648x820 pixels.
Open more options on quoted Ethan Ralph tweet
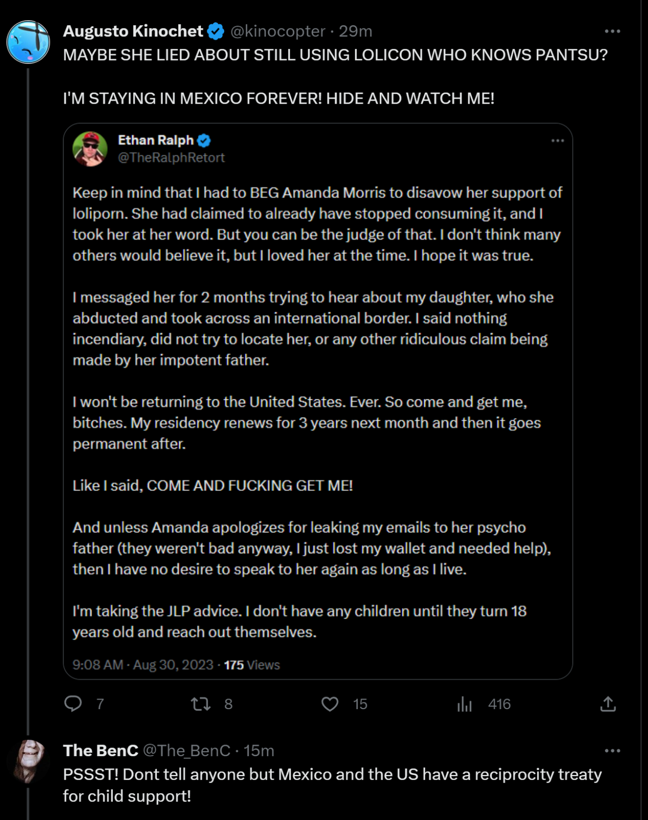click(557, 141)
